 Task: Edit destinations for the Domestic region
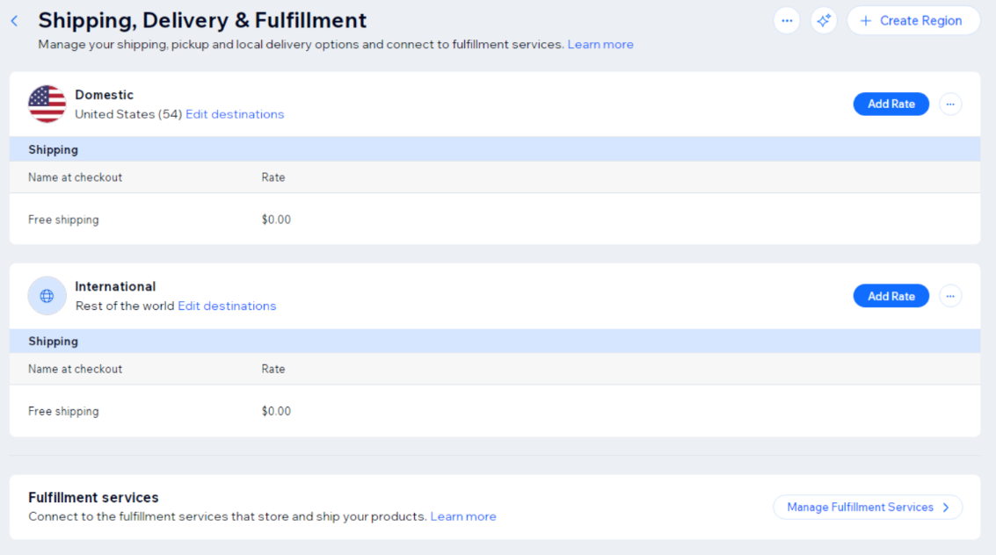(x=235, y=114)
